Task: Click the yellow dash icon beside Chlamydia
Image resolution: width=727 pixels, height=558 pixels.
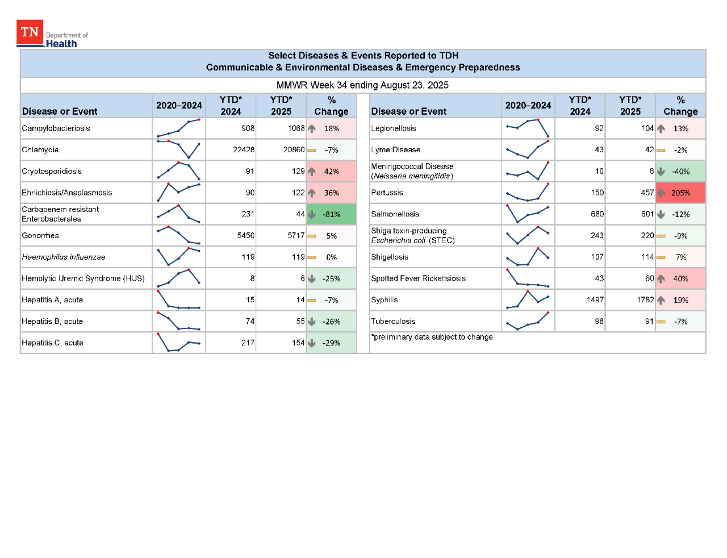Action: click(x=311, y=150)
